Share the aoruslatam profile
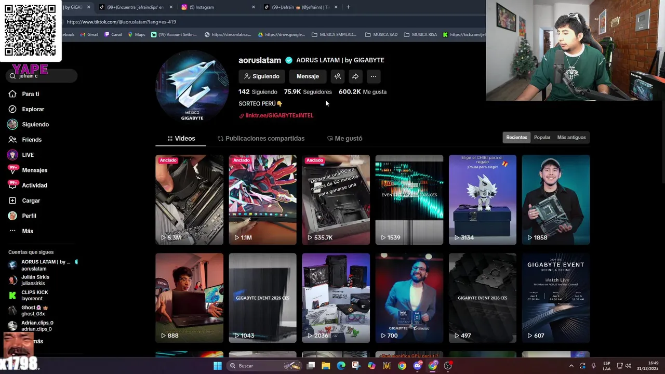 pos(355,76)
